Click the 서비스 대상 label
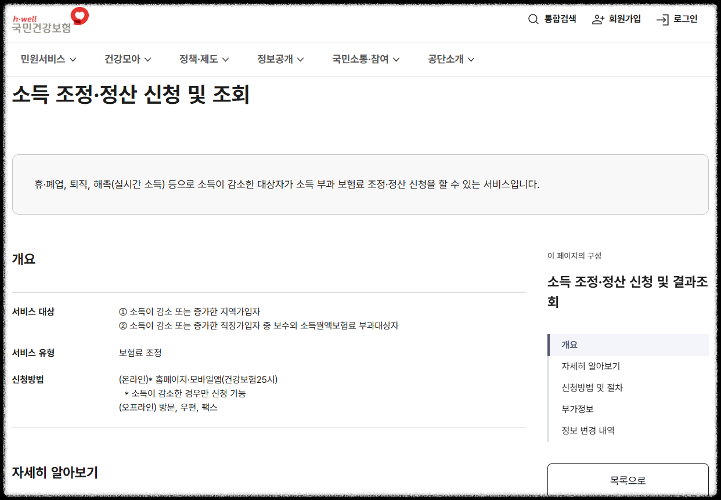Image resolution: width=721 pixels, height=500 pixels. pyautogui.click(x=33, y=312)
